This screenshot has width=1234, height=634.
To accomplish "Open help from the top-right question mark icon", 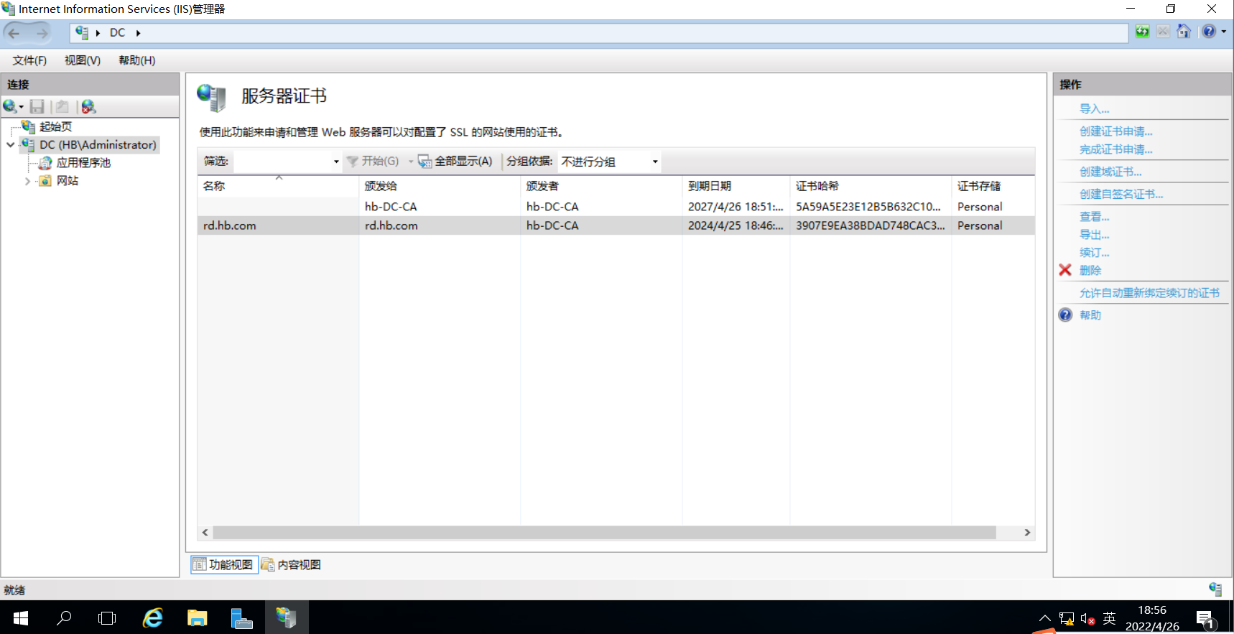I will pos(1209,32).
